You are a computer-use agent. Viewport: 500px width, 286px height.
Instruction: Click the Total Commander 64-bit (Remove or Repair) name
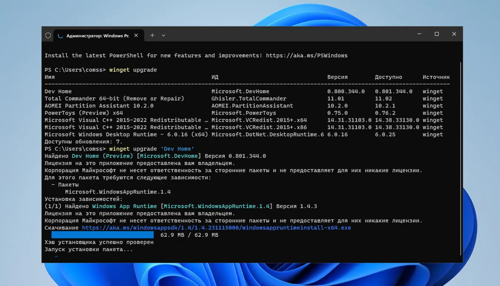(x=114, y=99)
